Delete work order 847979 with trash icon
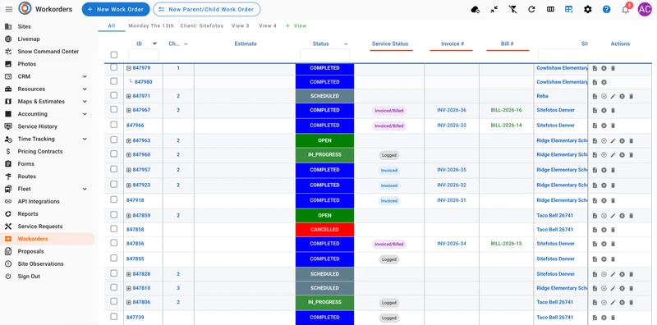Screen dimensions: 657x325 click(613, 68)
